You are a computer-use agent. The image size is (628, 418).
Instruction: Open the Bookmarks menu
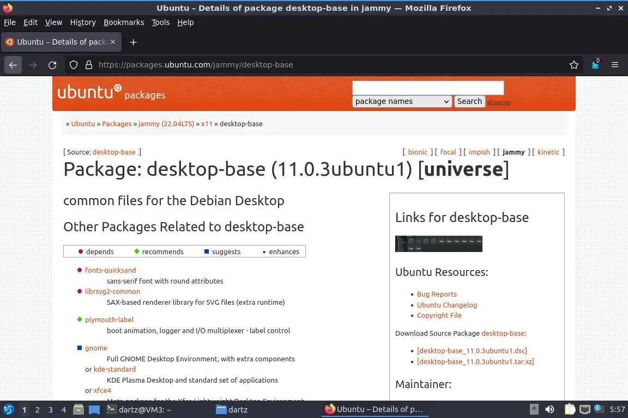pos(124,22)
